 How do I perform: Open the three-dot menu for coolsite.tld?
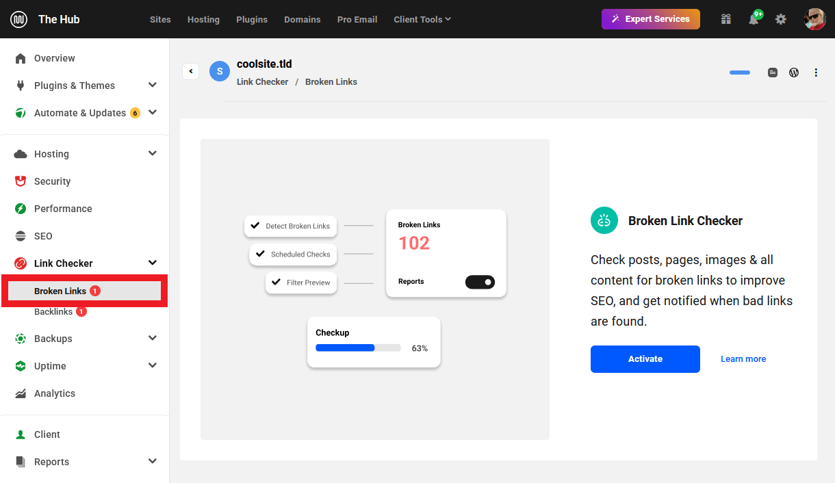click(816, 72)
